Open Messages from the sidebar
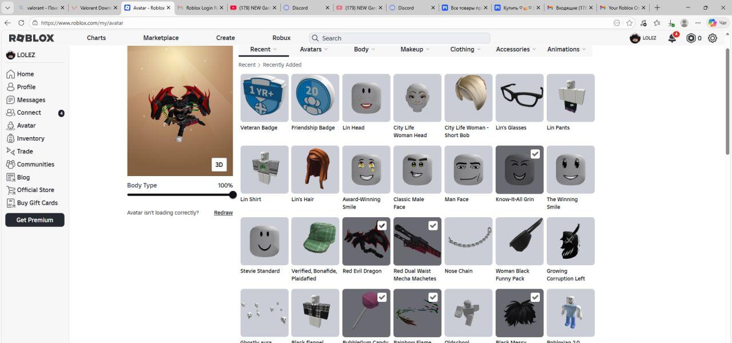This screenshot has width=732, height=343. point(30,100)
